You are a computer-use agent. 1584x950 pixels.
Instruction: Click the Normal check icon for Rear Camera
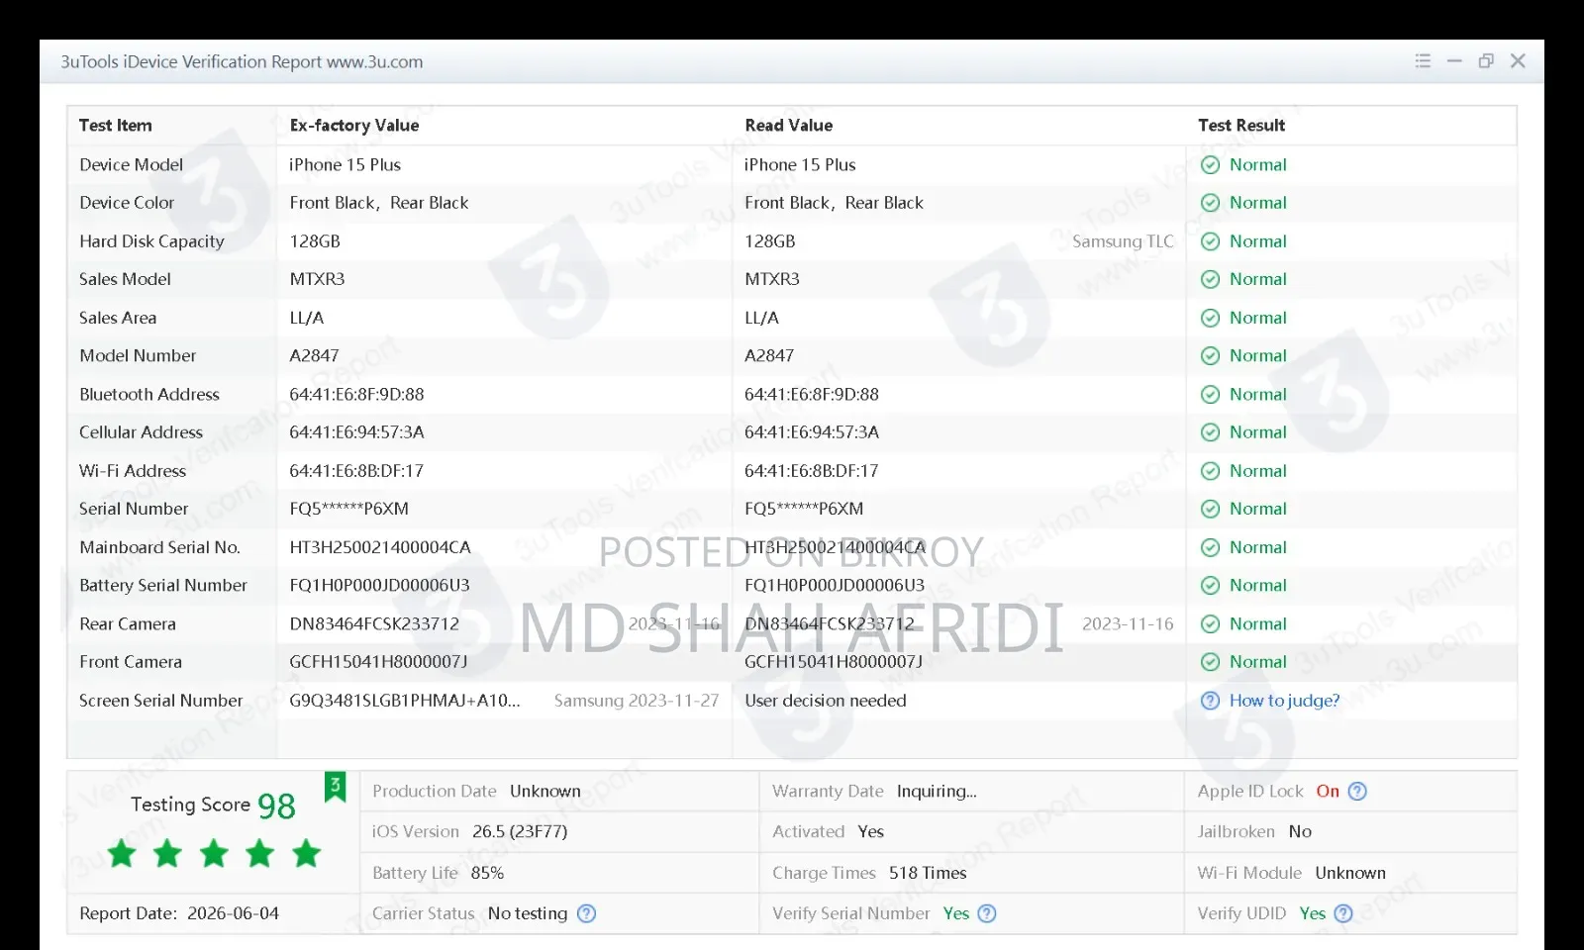(x=1210, y=623)
